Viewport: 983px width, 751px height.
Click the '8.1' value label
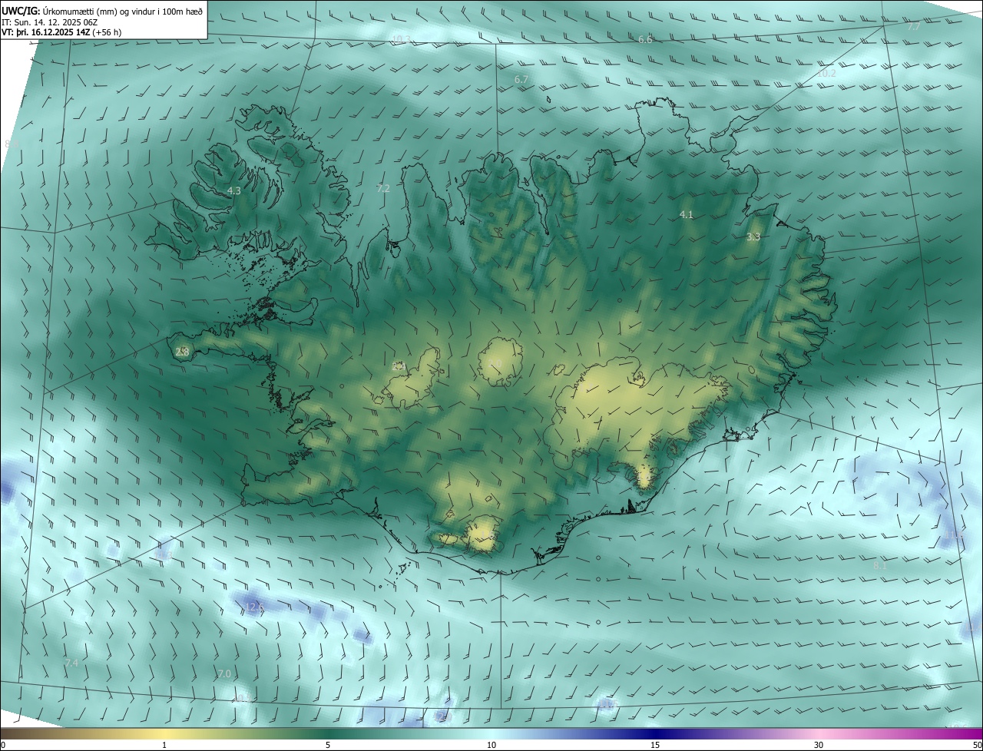click(x=879, y=565)
